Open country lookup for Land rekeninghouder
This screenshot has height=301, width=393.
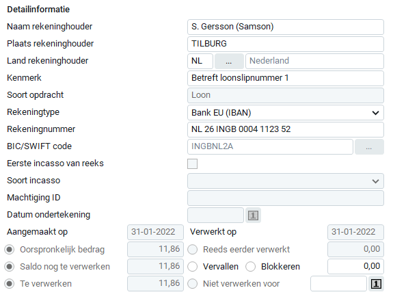point(229,61)
